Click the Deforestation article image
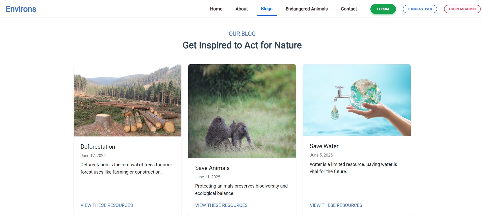Screen dimensions: 482x216 tap(127, 100)
